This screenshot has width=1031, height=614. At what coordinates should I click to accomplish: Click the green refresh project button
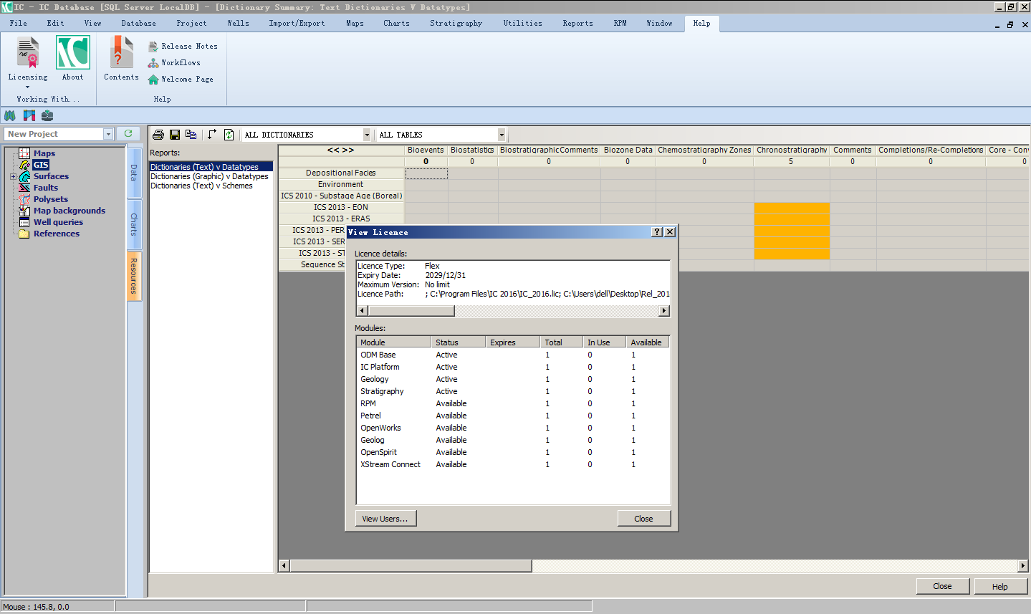[x=128, y=134]
